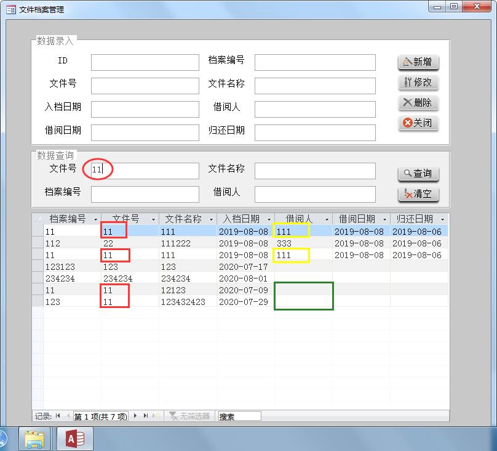The width and height of the screenshot is (497, 451).
Task: Focus the 档案编号 field in the 数据录入 section
Action: click(315, 62)
